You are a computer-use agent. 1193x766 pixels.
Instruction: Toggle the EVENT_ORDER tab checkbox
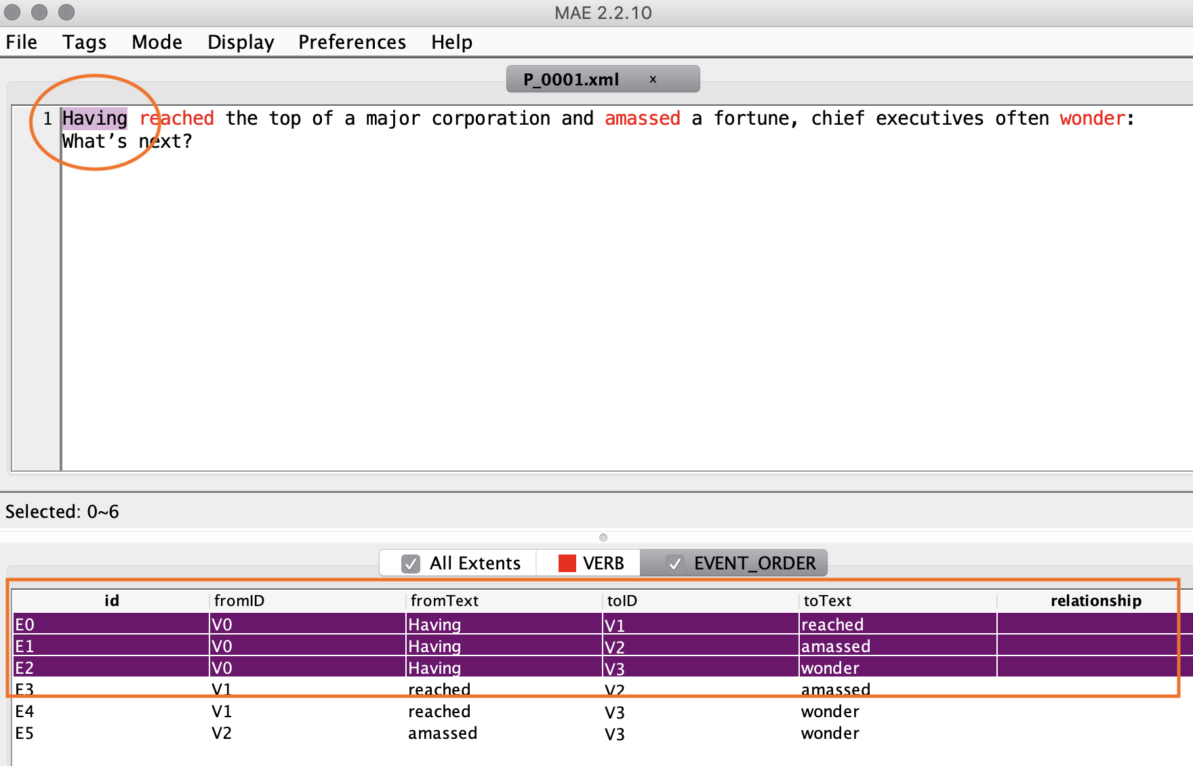(674, 563)
